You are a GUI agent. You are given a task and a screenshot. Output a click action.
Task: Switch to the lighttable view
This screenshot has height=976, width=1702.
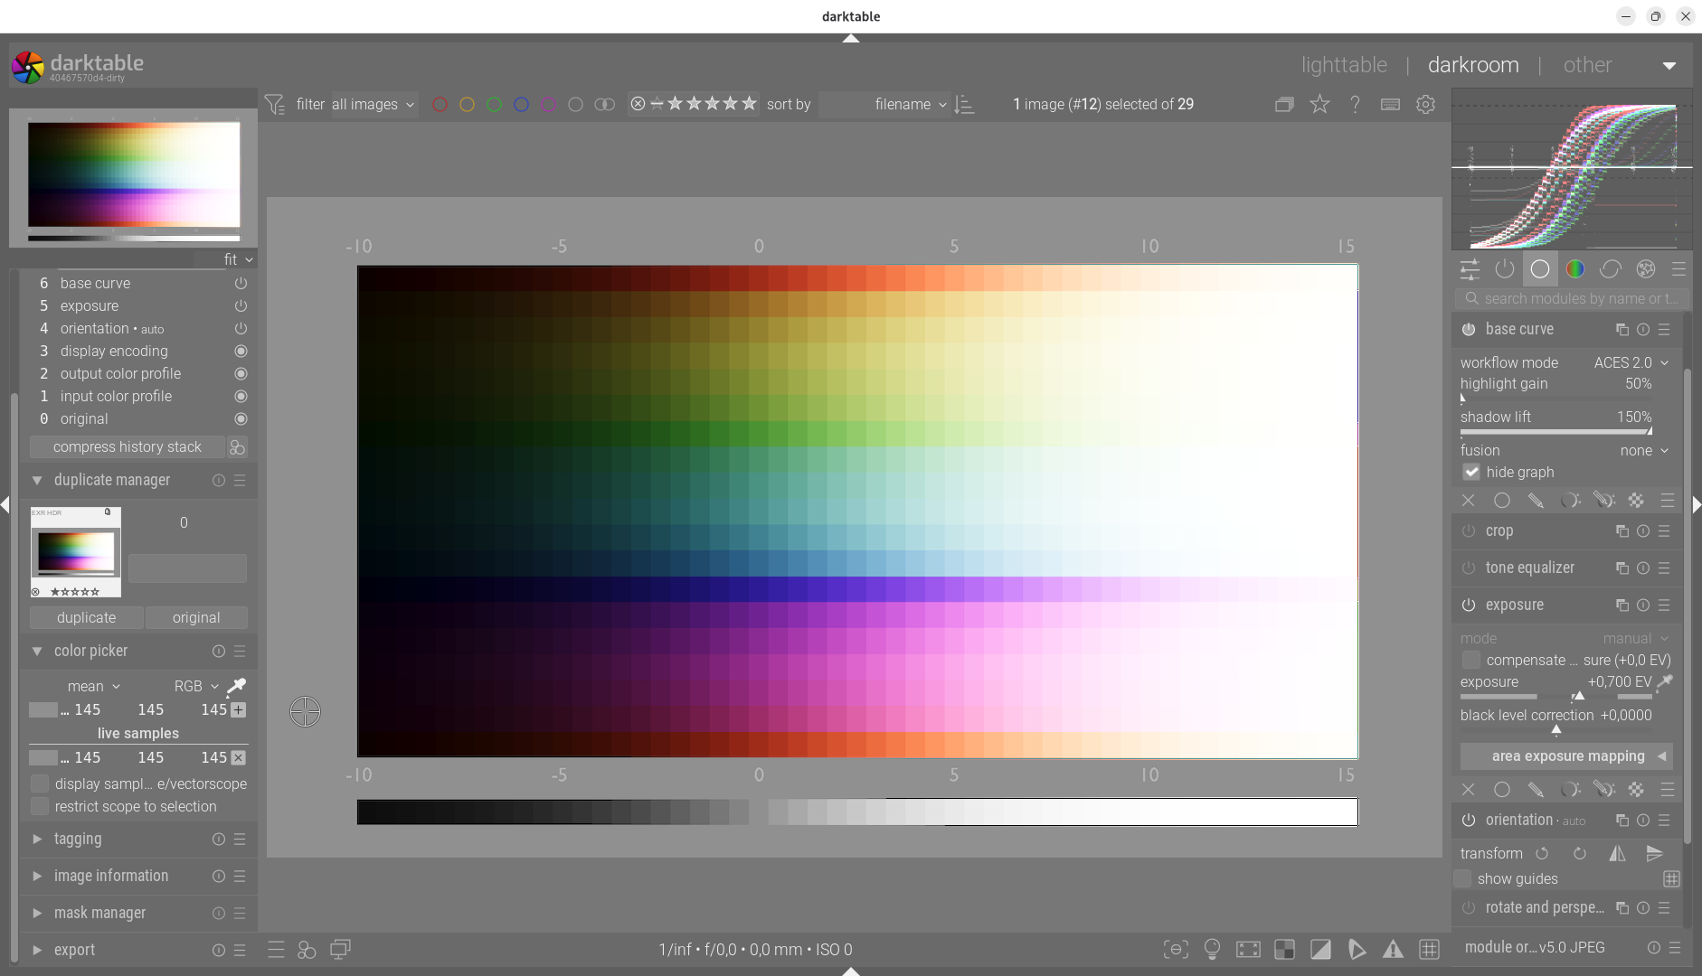point(1343,65)
